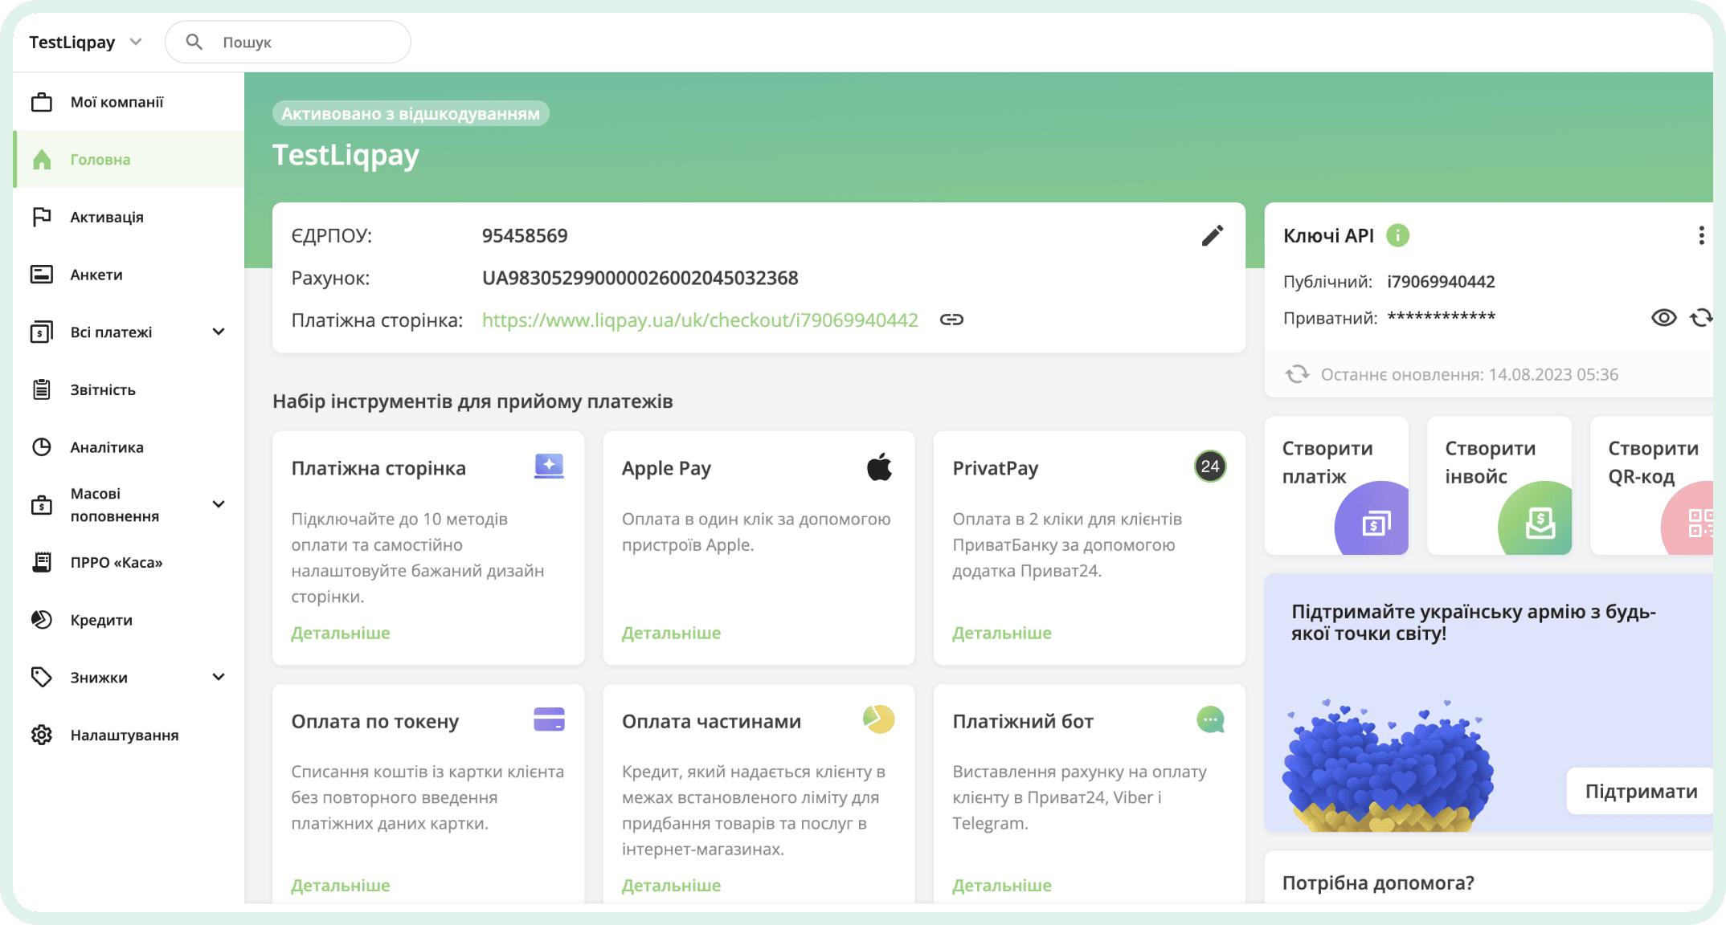The height and width of the screenshot is (925, 1726).
Task: Click the API keys info icon
Action: pos(1398,235)
